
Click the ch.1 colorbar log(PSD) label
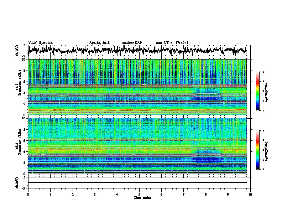[x=267, y=93]
